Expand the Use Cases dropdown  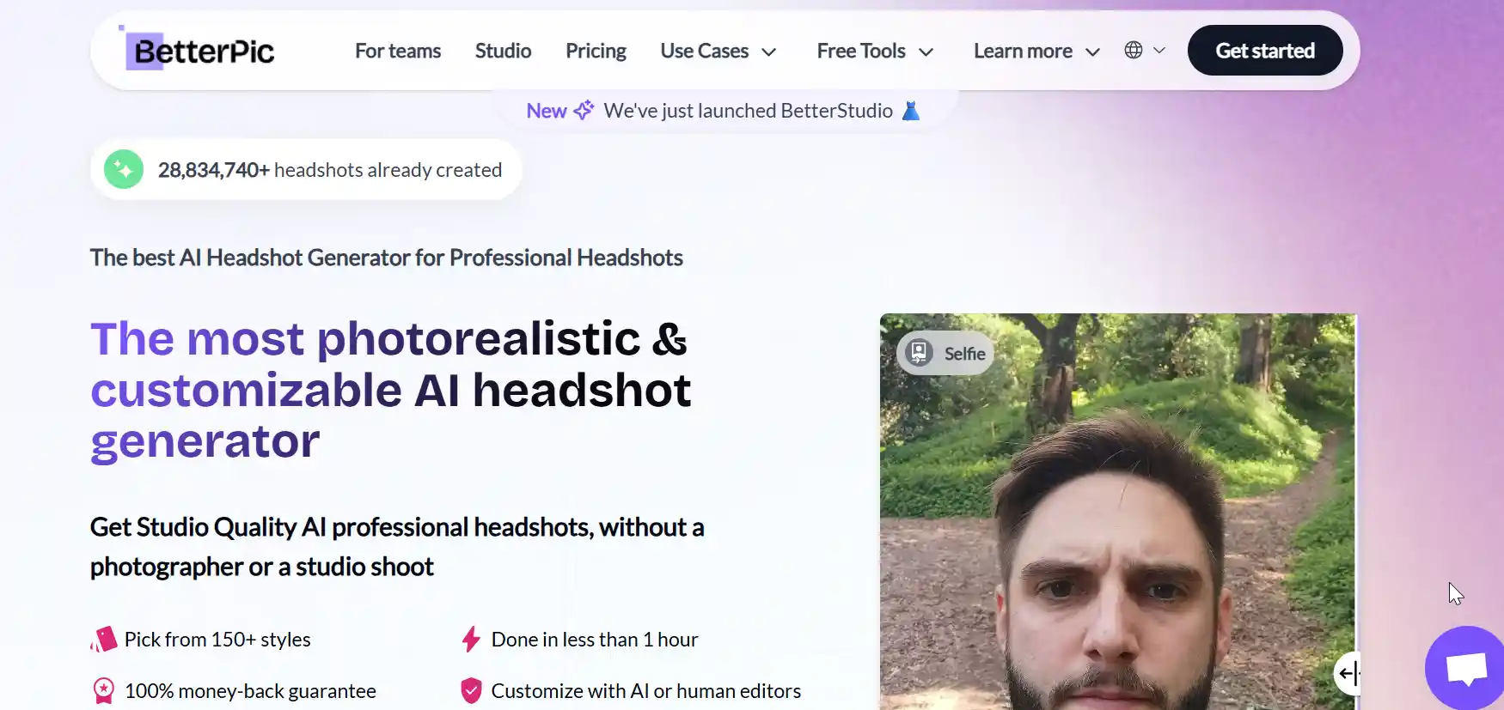[x=718, y=51]
